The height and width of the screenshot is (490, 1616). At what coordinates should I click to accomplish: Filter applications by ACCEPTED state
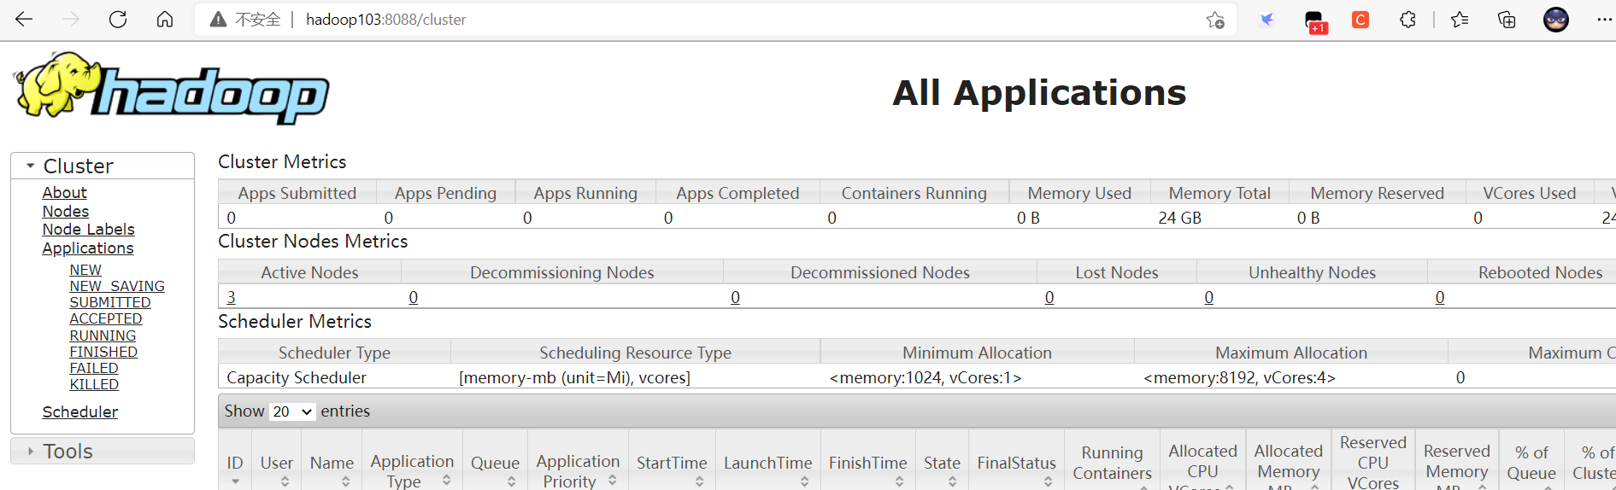106,318
